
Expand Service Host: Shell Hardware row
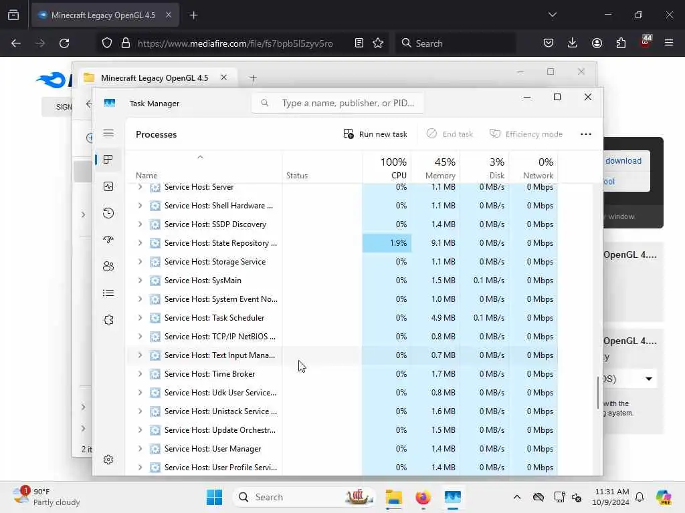coord(140,206)
